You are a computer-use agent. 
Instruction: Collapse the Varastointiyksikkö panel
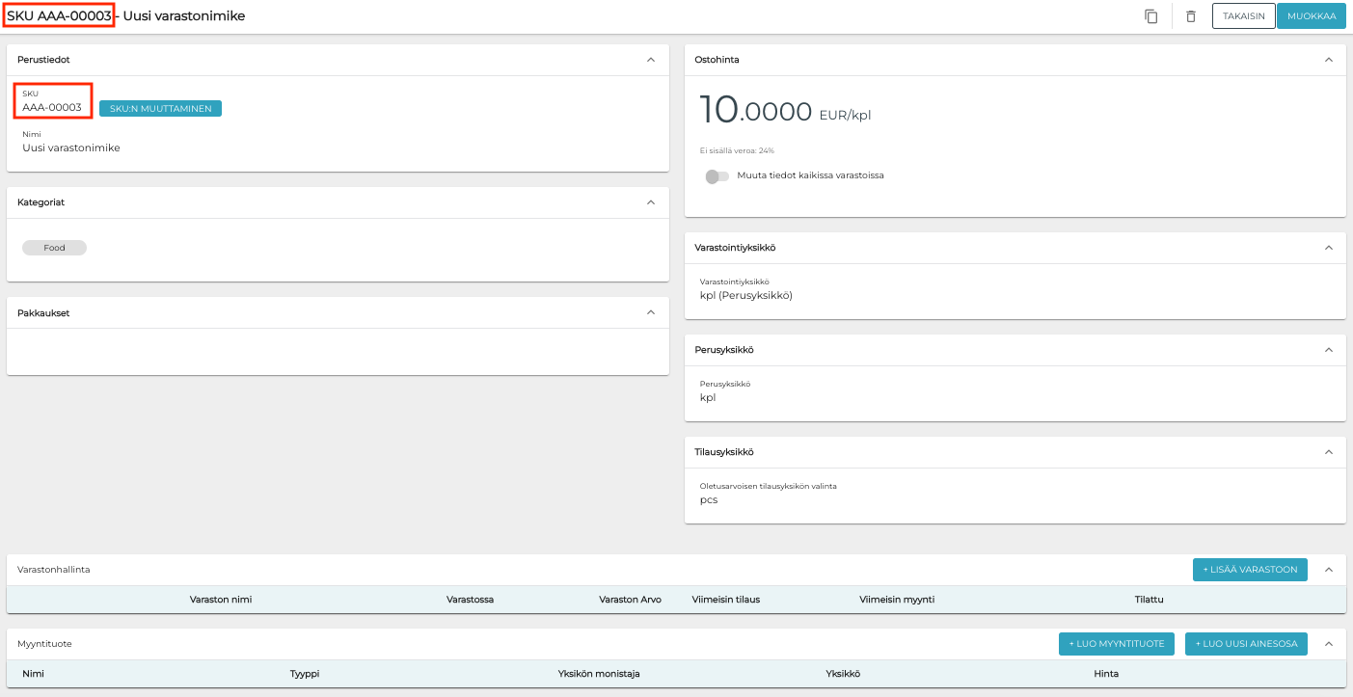pyautogui.click(x=1328, y=248)
